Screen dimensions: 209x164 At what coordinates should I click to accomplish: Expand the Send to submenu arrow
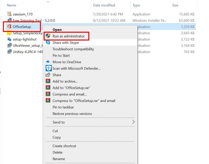click(133, 122)
